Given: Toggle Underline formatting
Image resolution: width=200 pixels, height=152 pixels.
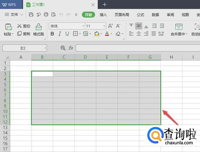Looking at the screenshot, I should click(x=67, y=34).
